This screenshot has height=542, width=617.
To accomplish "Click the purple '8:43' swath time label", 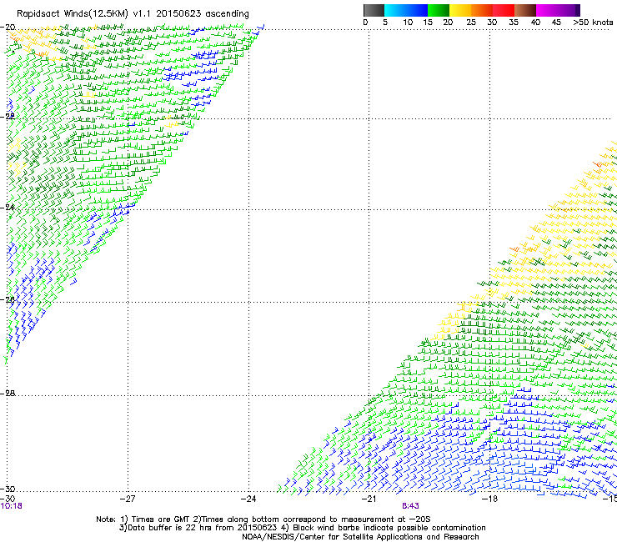I will (410, 506).
